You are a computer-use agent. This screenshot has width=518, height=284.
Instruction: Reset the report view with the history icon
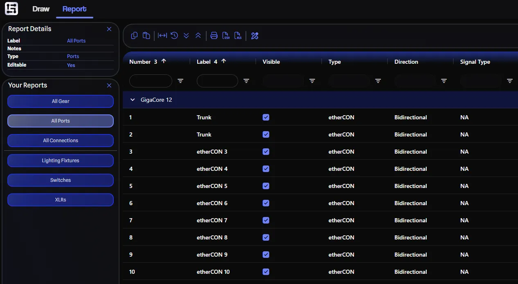click(x=174, y=36)
